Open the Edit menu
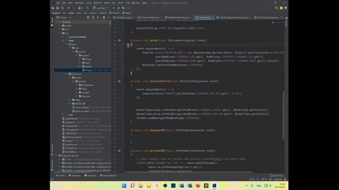The image size is (339, 190). point(64,3)
